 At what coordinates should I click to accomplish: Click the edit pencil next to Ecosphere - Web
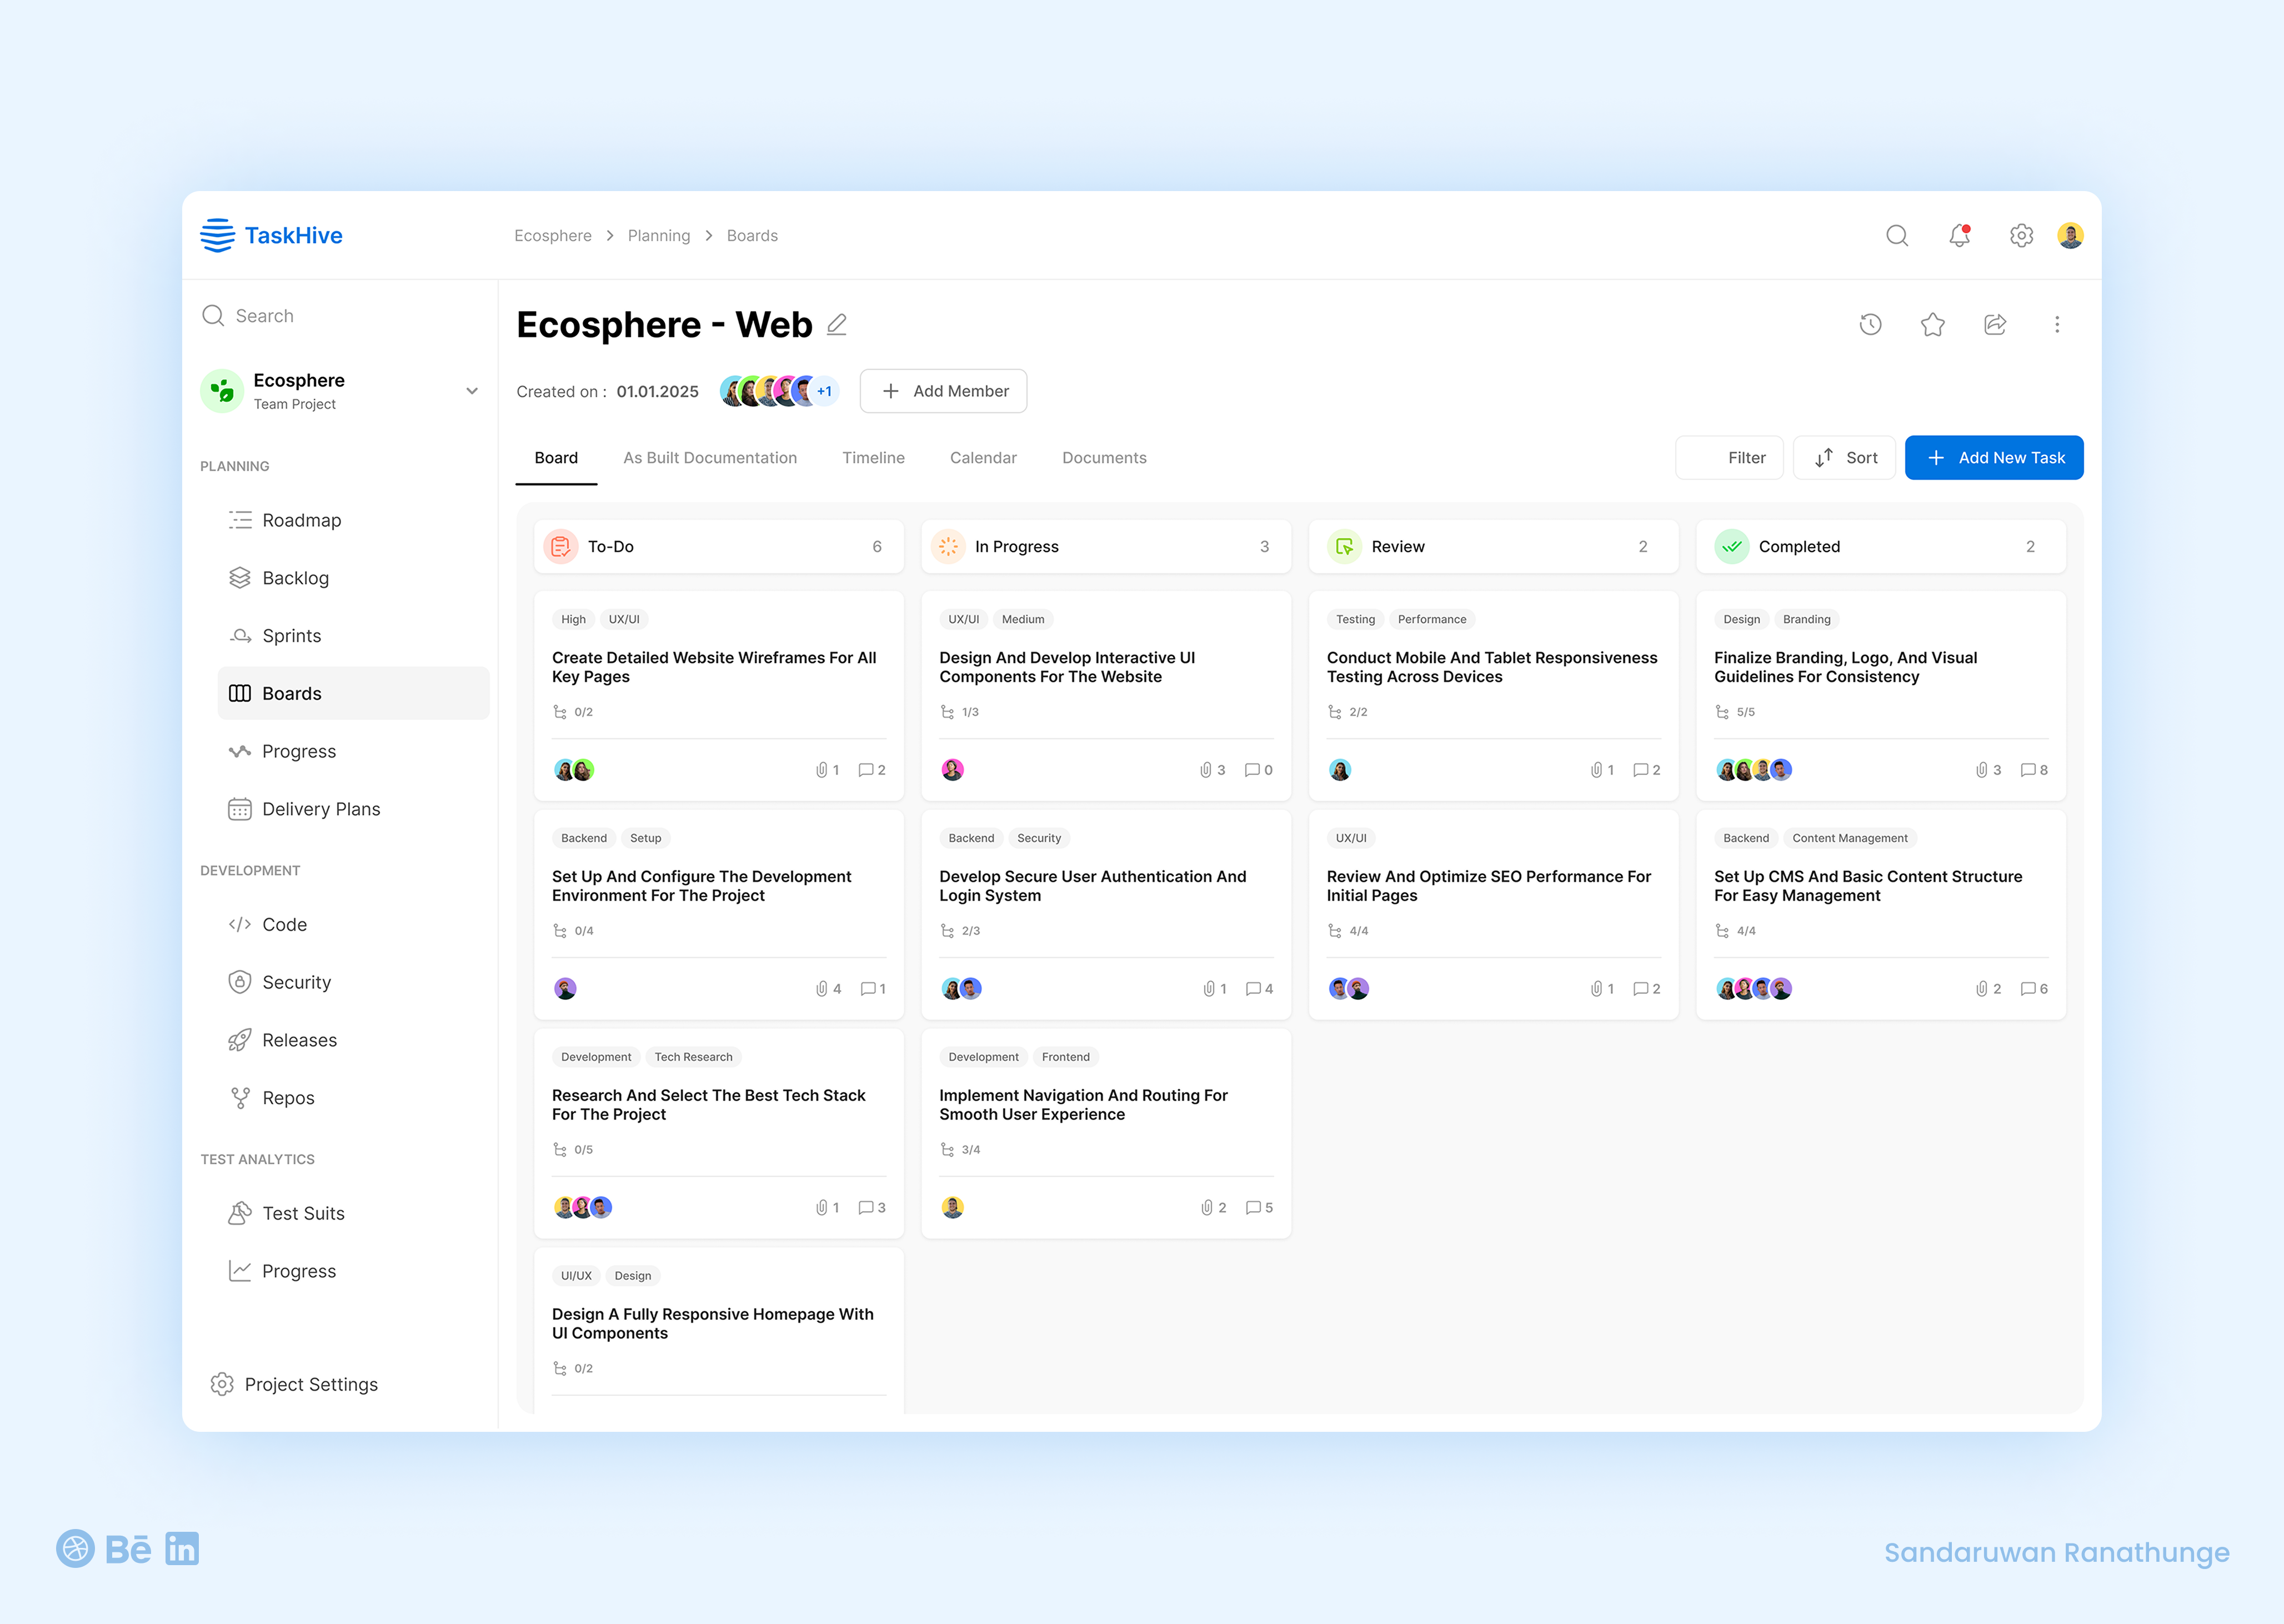[x=836, y=324]
